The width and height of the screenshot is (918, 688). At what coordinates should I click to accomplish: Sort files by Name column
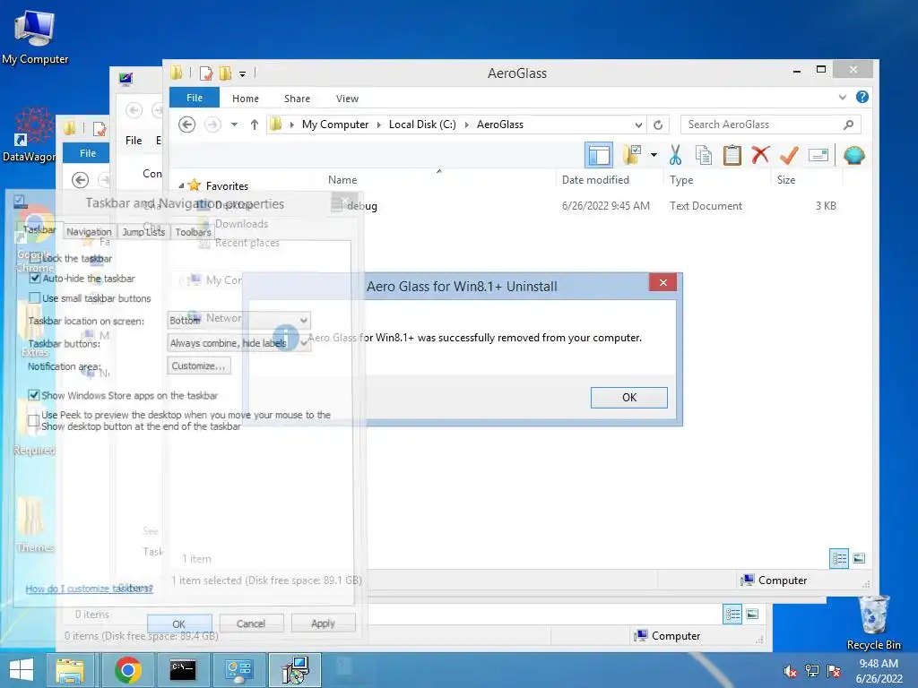pos(342,179)
